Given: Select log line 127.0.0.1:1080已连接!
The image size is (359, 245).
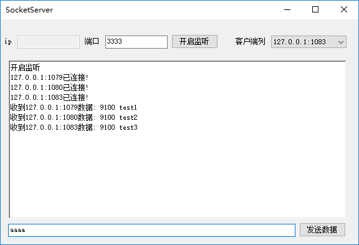Looking at the screenshot, I should point(49,87).
